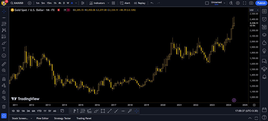Take a chart snapshot with camera icon
This screenshot has height=121, width=268.
tap(251, 3)
